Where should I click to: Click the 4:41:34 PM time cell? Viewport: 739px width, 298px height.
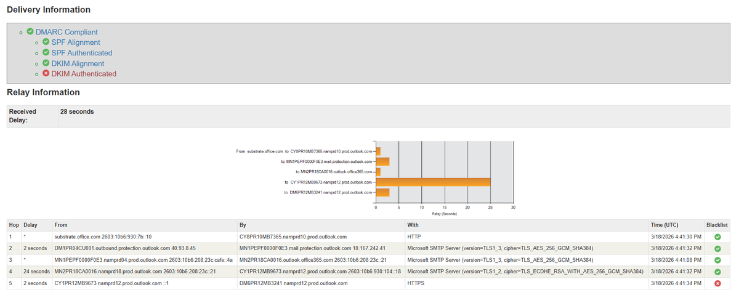pyautogui.click(x=676, y=283)
